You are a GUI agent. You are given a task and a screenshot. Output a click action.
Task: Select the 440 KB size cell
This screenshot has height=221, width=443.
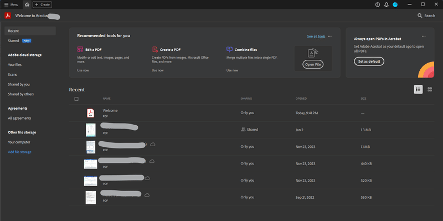point(366,163)
